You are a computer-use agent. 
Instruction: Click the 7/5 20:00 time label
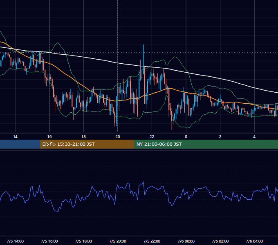click(118, 241)
